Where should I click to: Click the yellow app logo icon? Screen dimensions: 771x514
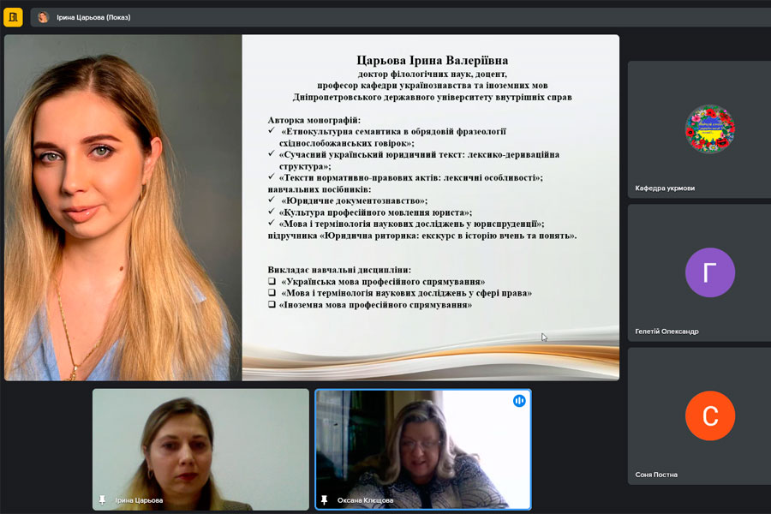(13, 17)
